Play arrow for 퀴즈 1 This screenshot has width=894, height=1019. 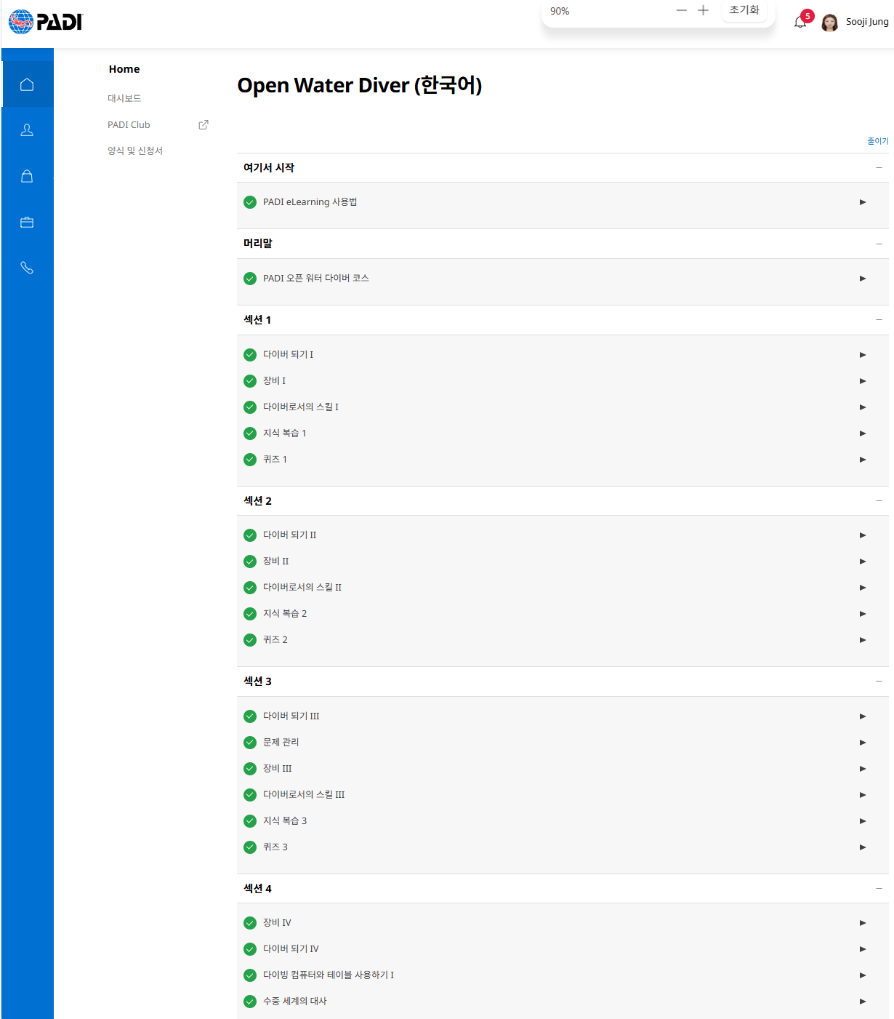pyautogui.click(x=863, y=460)
